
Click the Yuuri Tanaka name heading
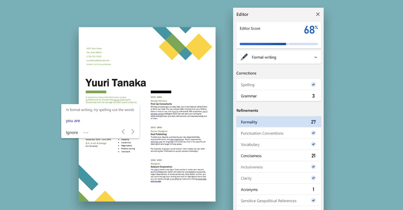point(116,83)
